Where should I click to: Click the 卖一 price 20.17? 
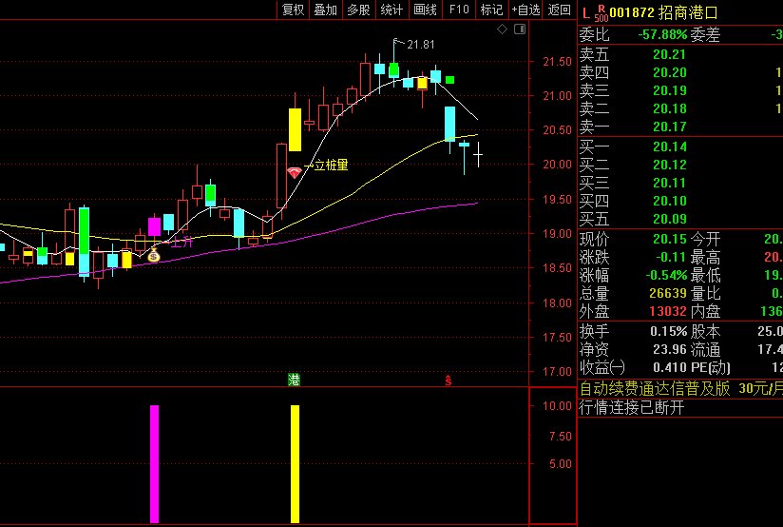670,127
